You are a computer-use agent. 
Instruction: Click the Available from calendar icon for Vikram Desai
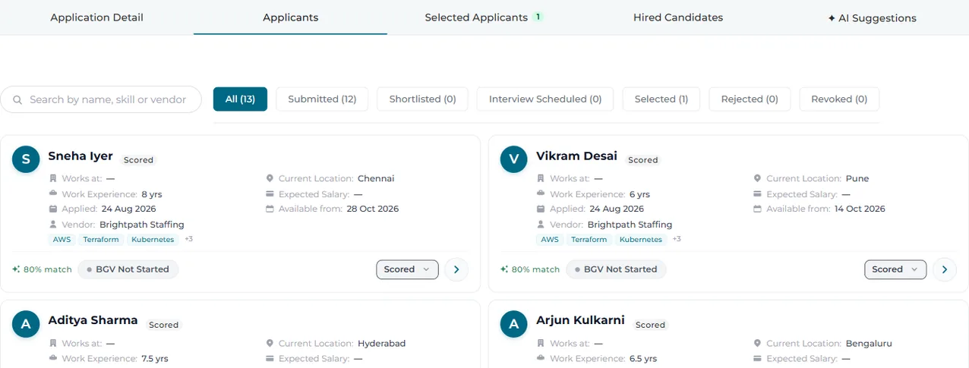757,209
